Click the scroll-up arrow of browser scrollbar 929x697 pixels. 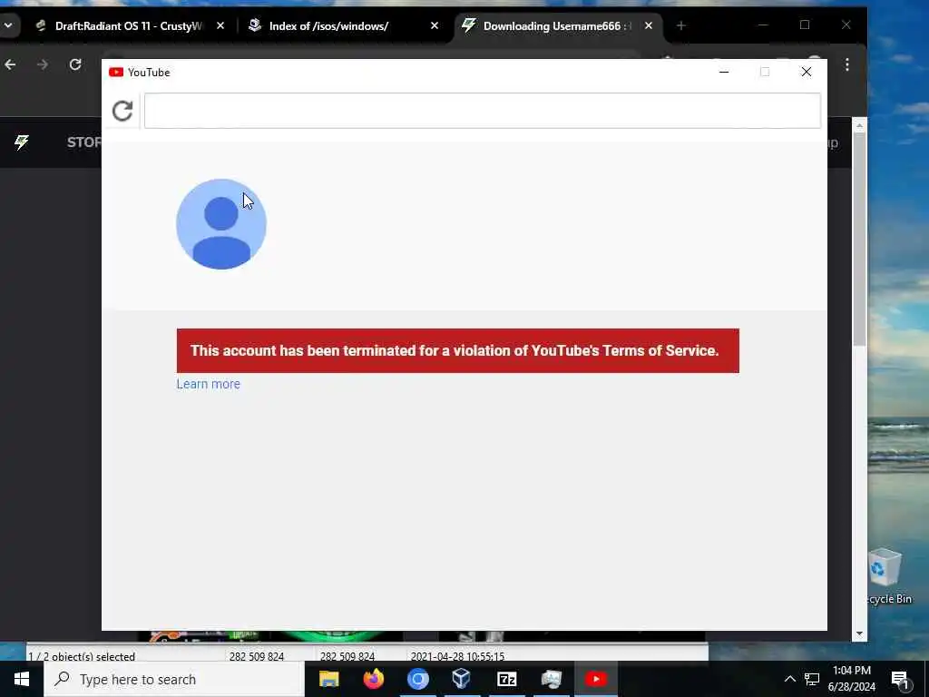[859, 125]
